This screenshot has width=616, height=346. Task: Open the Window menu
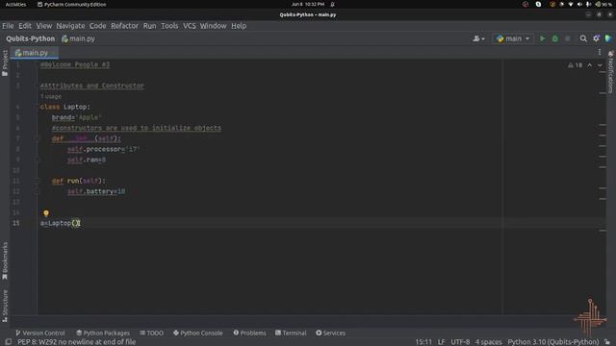coord(213,26)
